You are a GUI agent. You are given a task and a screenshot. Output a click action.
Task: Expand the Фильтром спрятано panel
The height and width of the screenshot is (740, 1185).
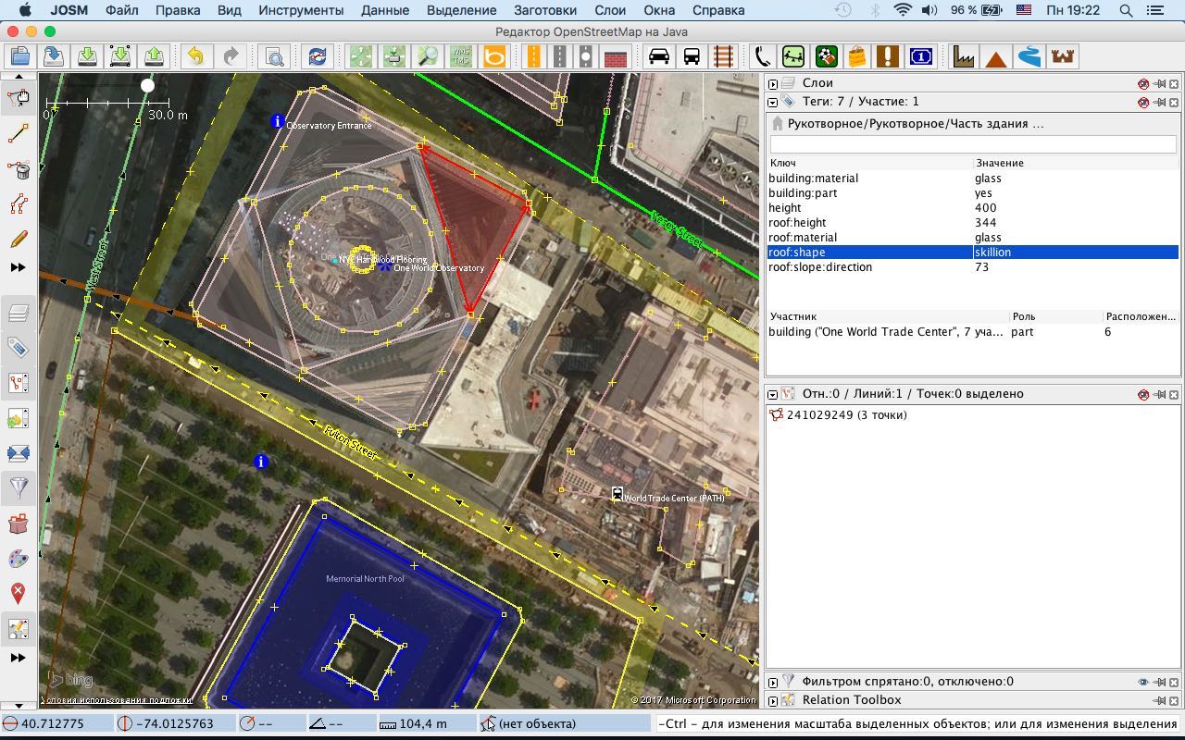pos(773,682)
